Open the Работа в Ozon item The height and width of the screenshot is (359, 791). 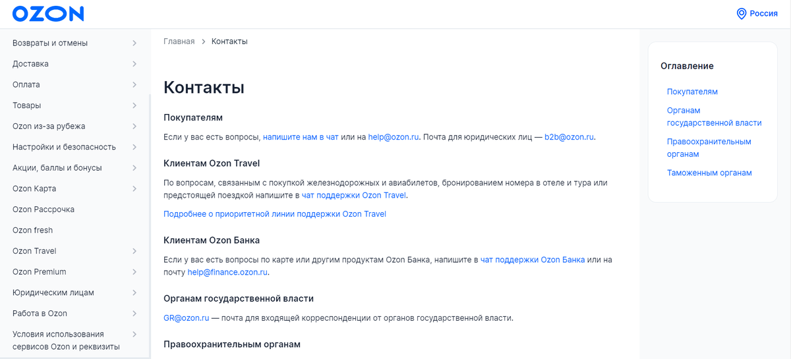[x=40, y=313]
